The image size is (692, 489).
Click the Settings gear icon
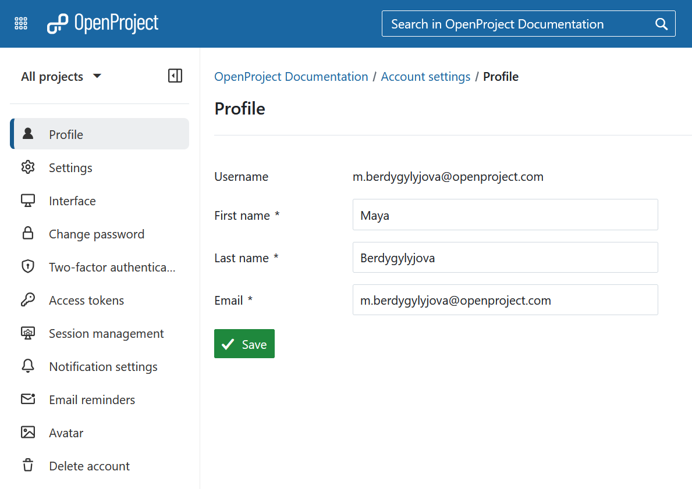click(28, 167)
